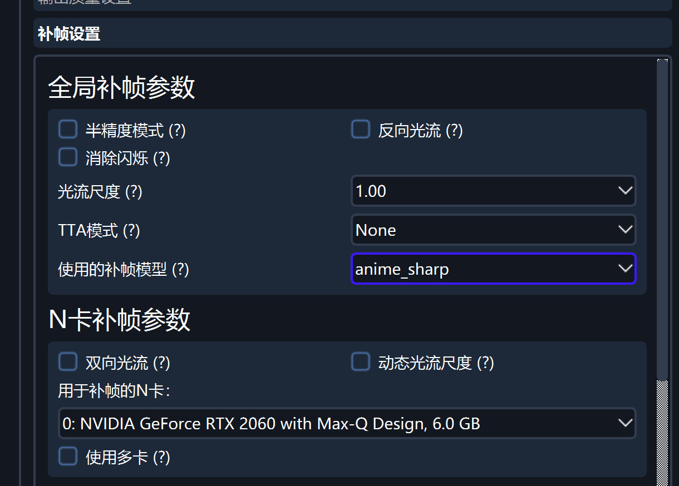Click the 消除闪烁 (?) help label

[127, 158]
